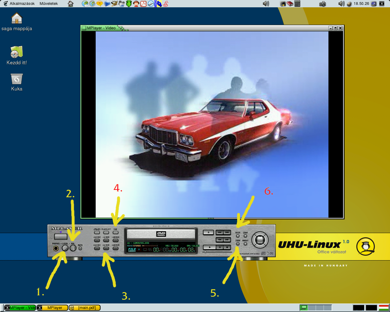This screenshot has height=312, width=390.
Task: Click the stop button on MPlayer
Action: pyautogui.click(x=227, y=247)
